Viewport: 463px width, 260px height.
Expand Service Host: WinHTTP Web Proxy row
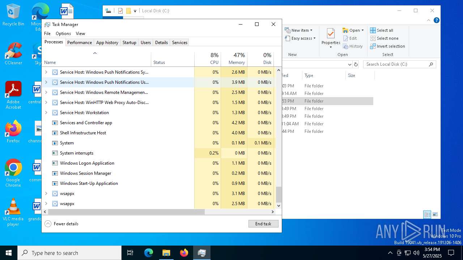point(46,103)
